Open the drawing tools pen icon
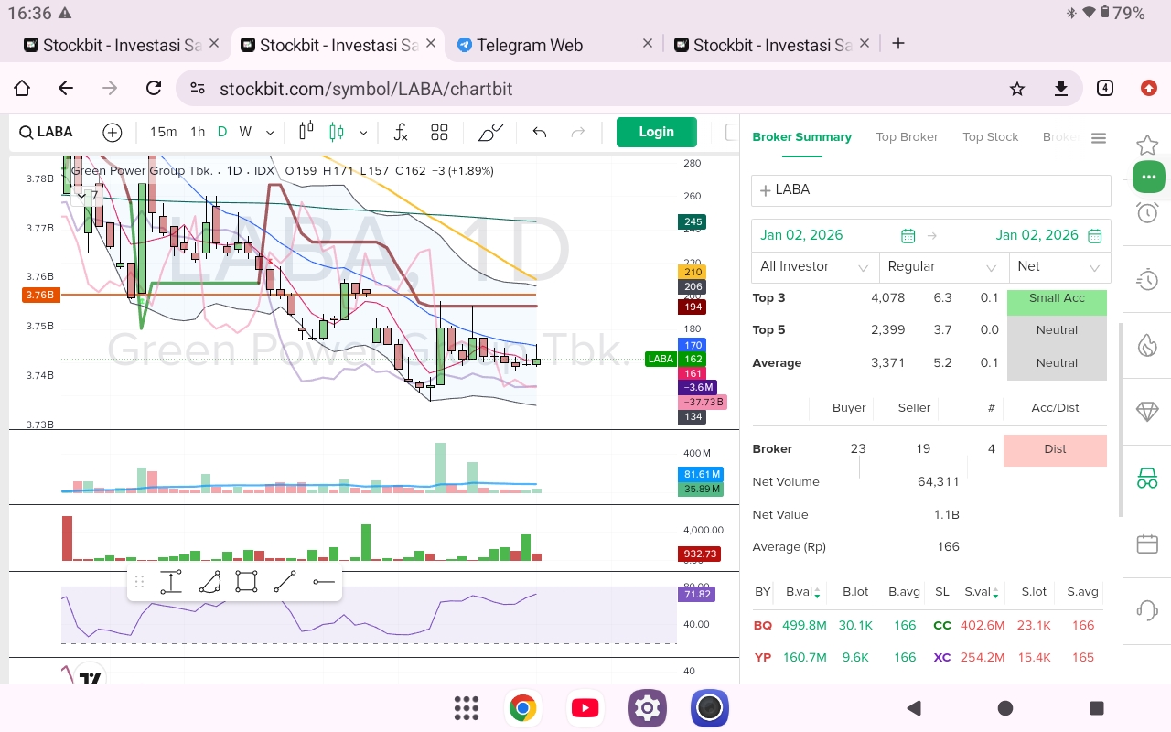Viewport: 1171px width, 732px height. pos(490,133)
